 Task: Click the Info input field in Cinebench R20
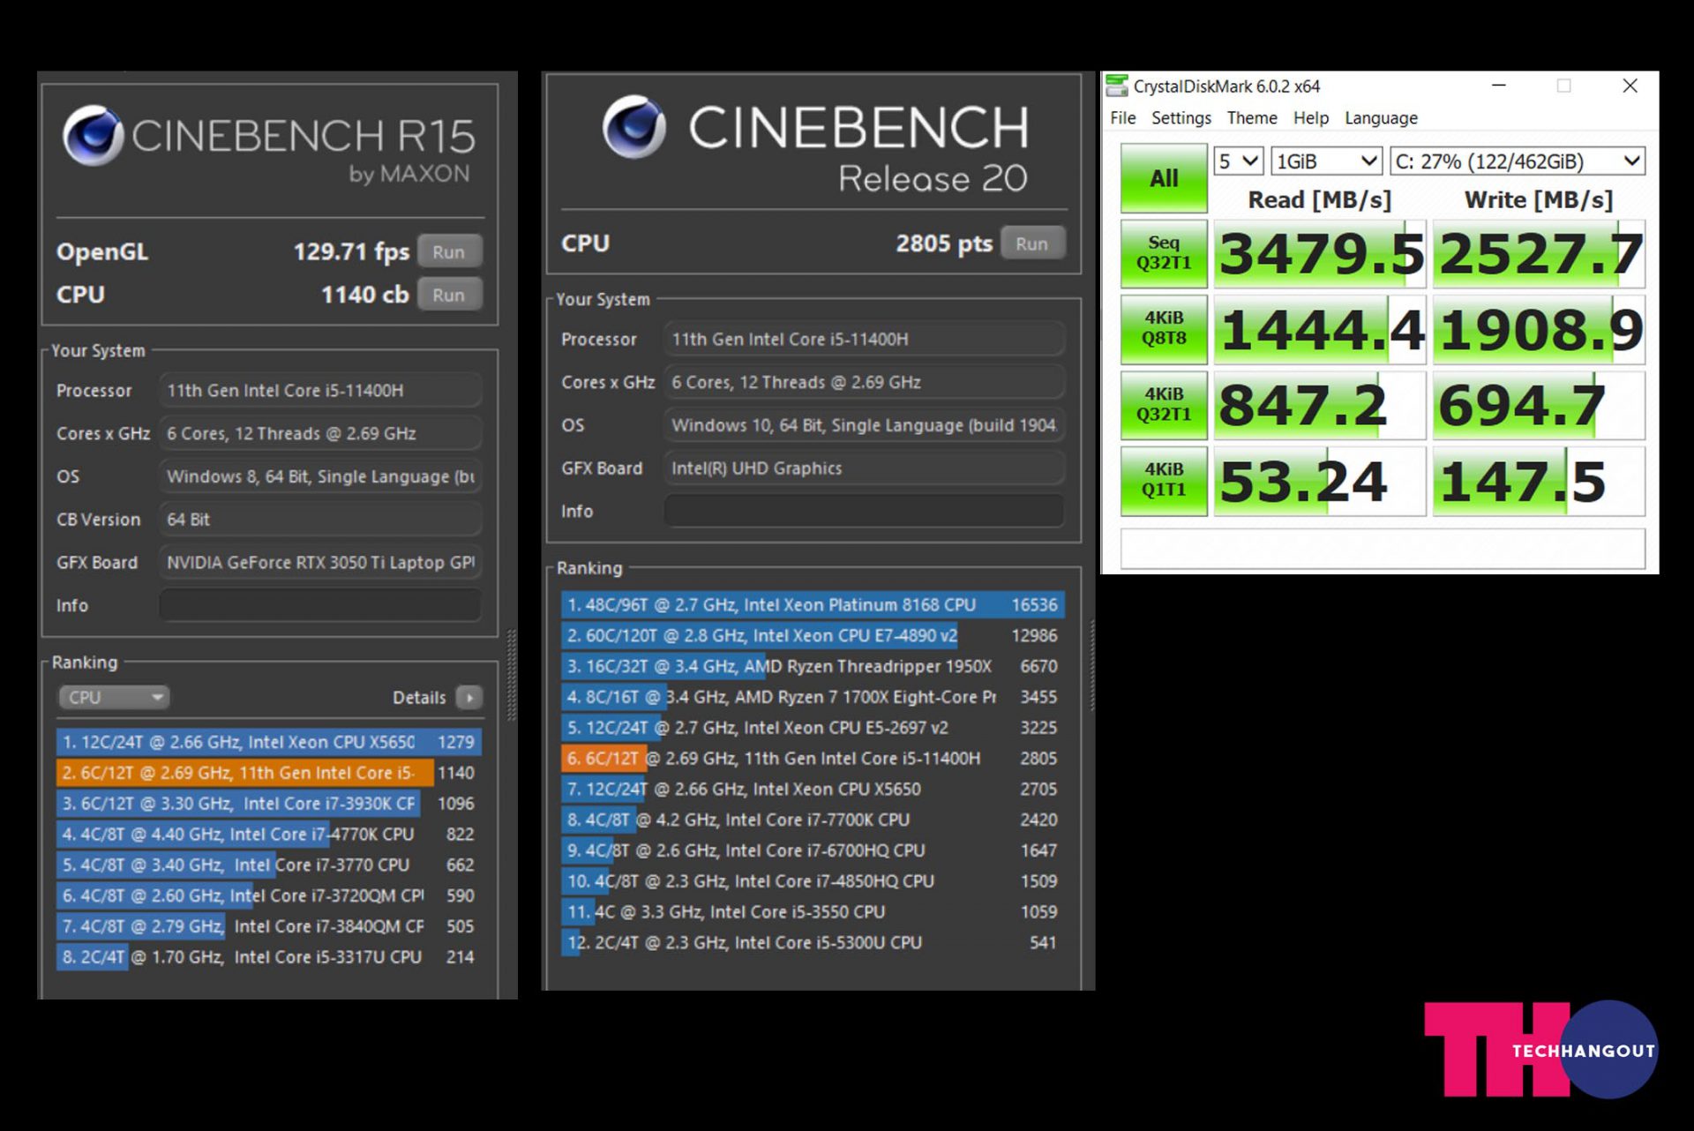pyautogui.click(x=864, y=511)
